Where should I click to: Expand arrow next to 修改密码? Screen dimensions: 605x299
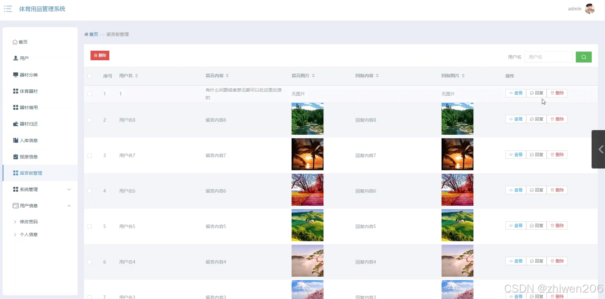point(15,222)
